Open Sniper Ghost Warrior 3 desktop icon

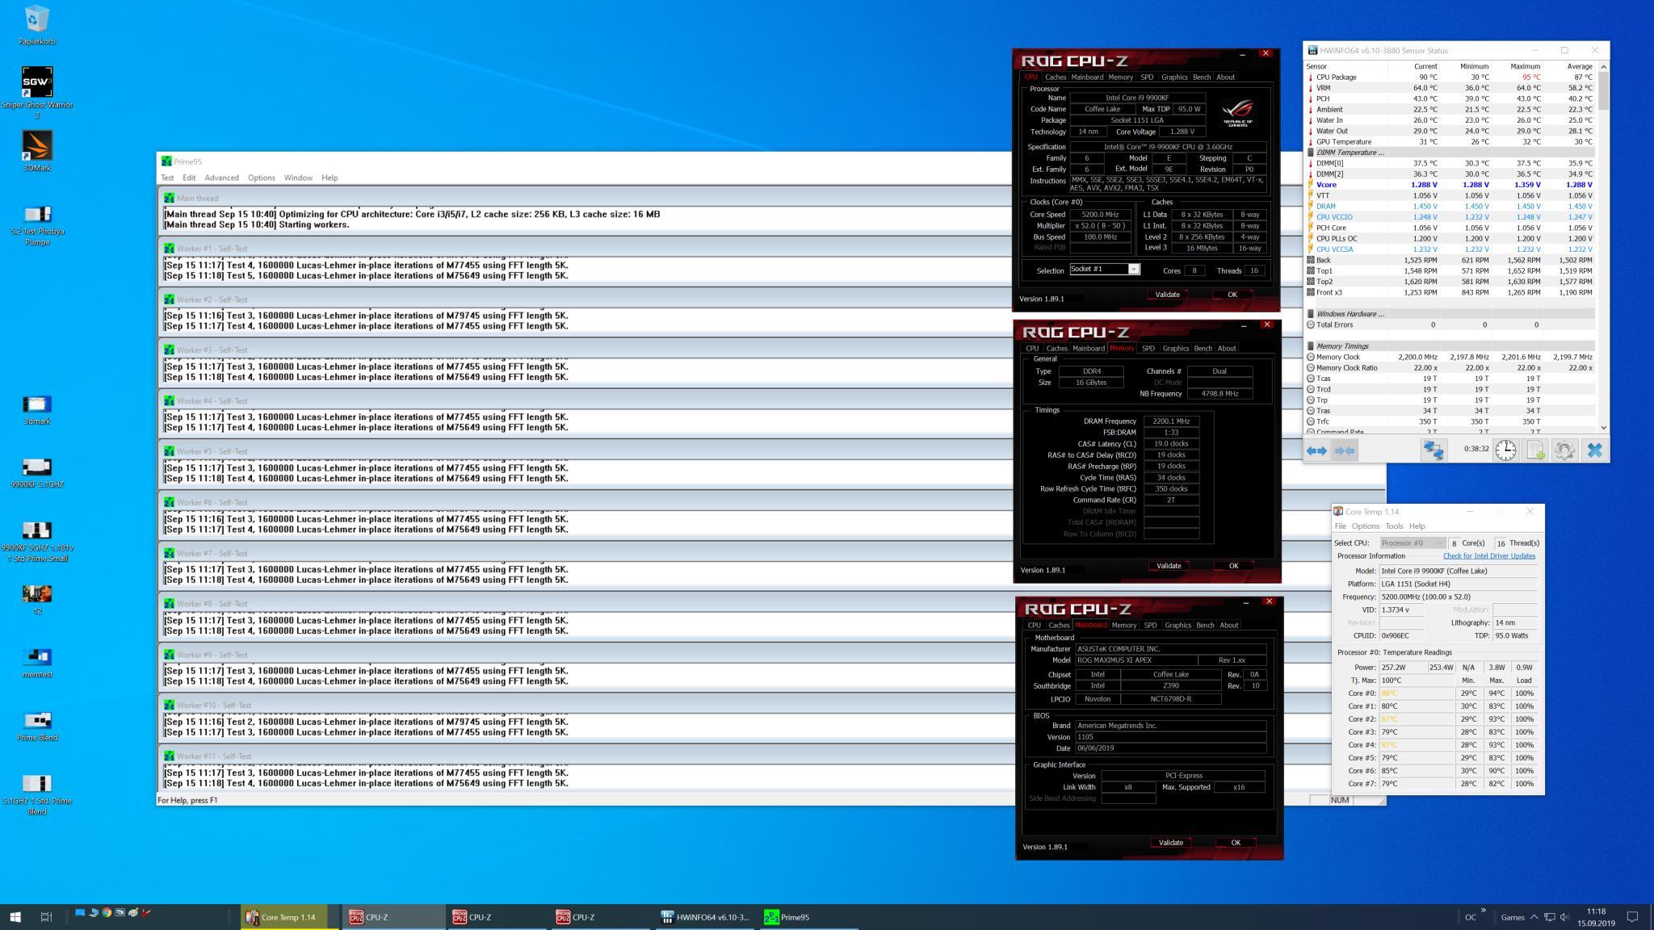pos(37,92)
